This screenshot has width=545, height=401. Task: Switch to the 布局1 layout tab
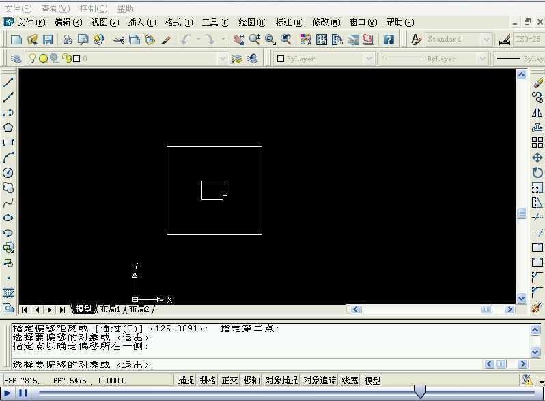coord(110,309)
